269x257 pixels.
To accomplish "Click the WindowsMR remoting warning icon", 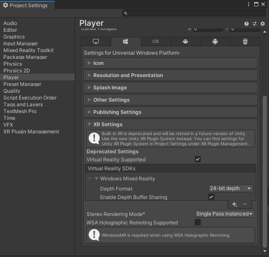I will (x=94, y=235).
